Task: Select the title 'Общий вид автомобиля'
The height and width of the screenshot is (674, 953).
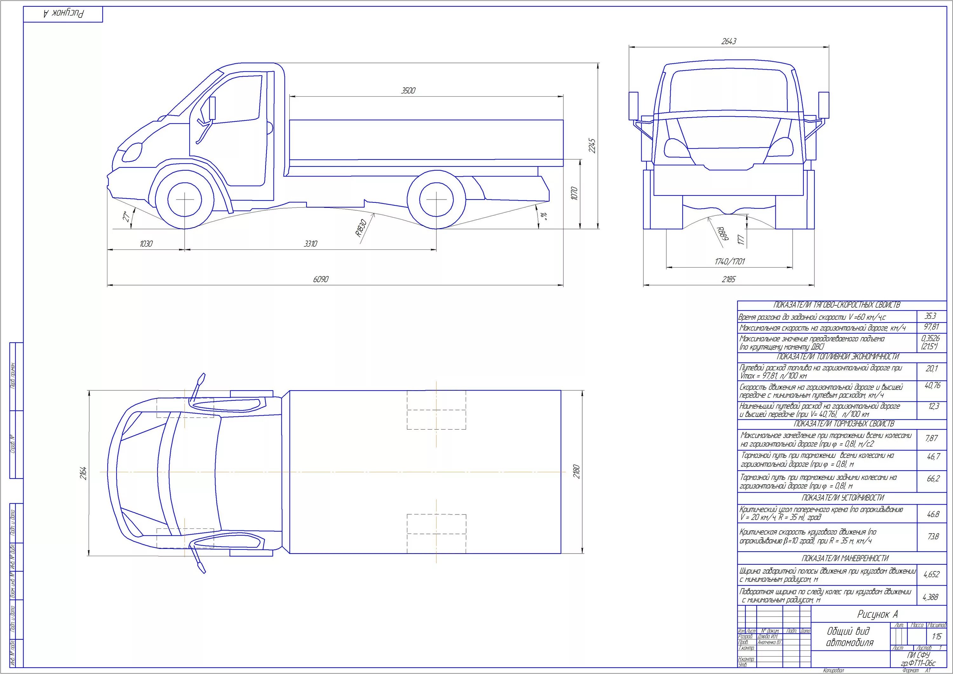Action: pos(850,637)
